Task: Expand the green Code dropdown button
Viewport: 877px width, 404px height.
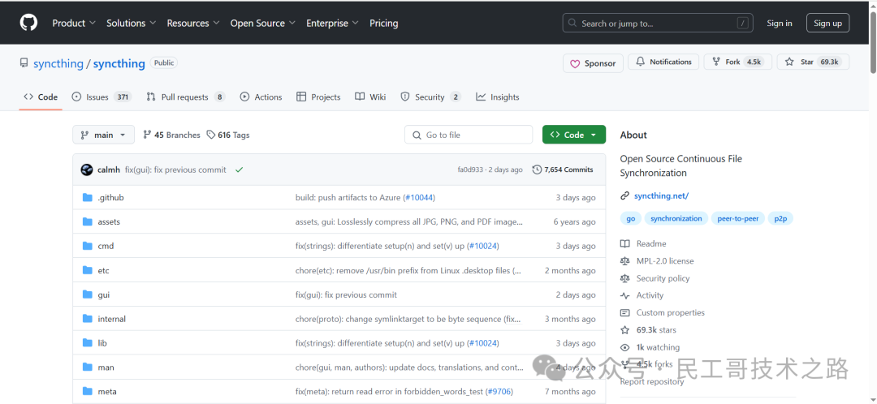Action: (574, 135)
